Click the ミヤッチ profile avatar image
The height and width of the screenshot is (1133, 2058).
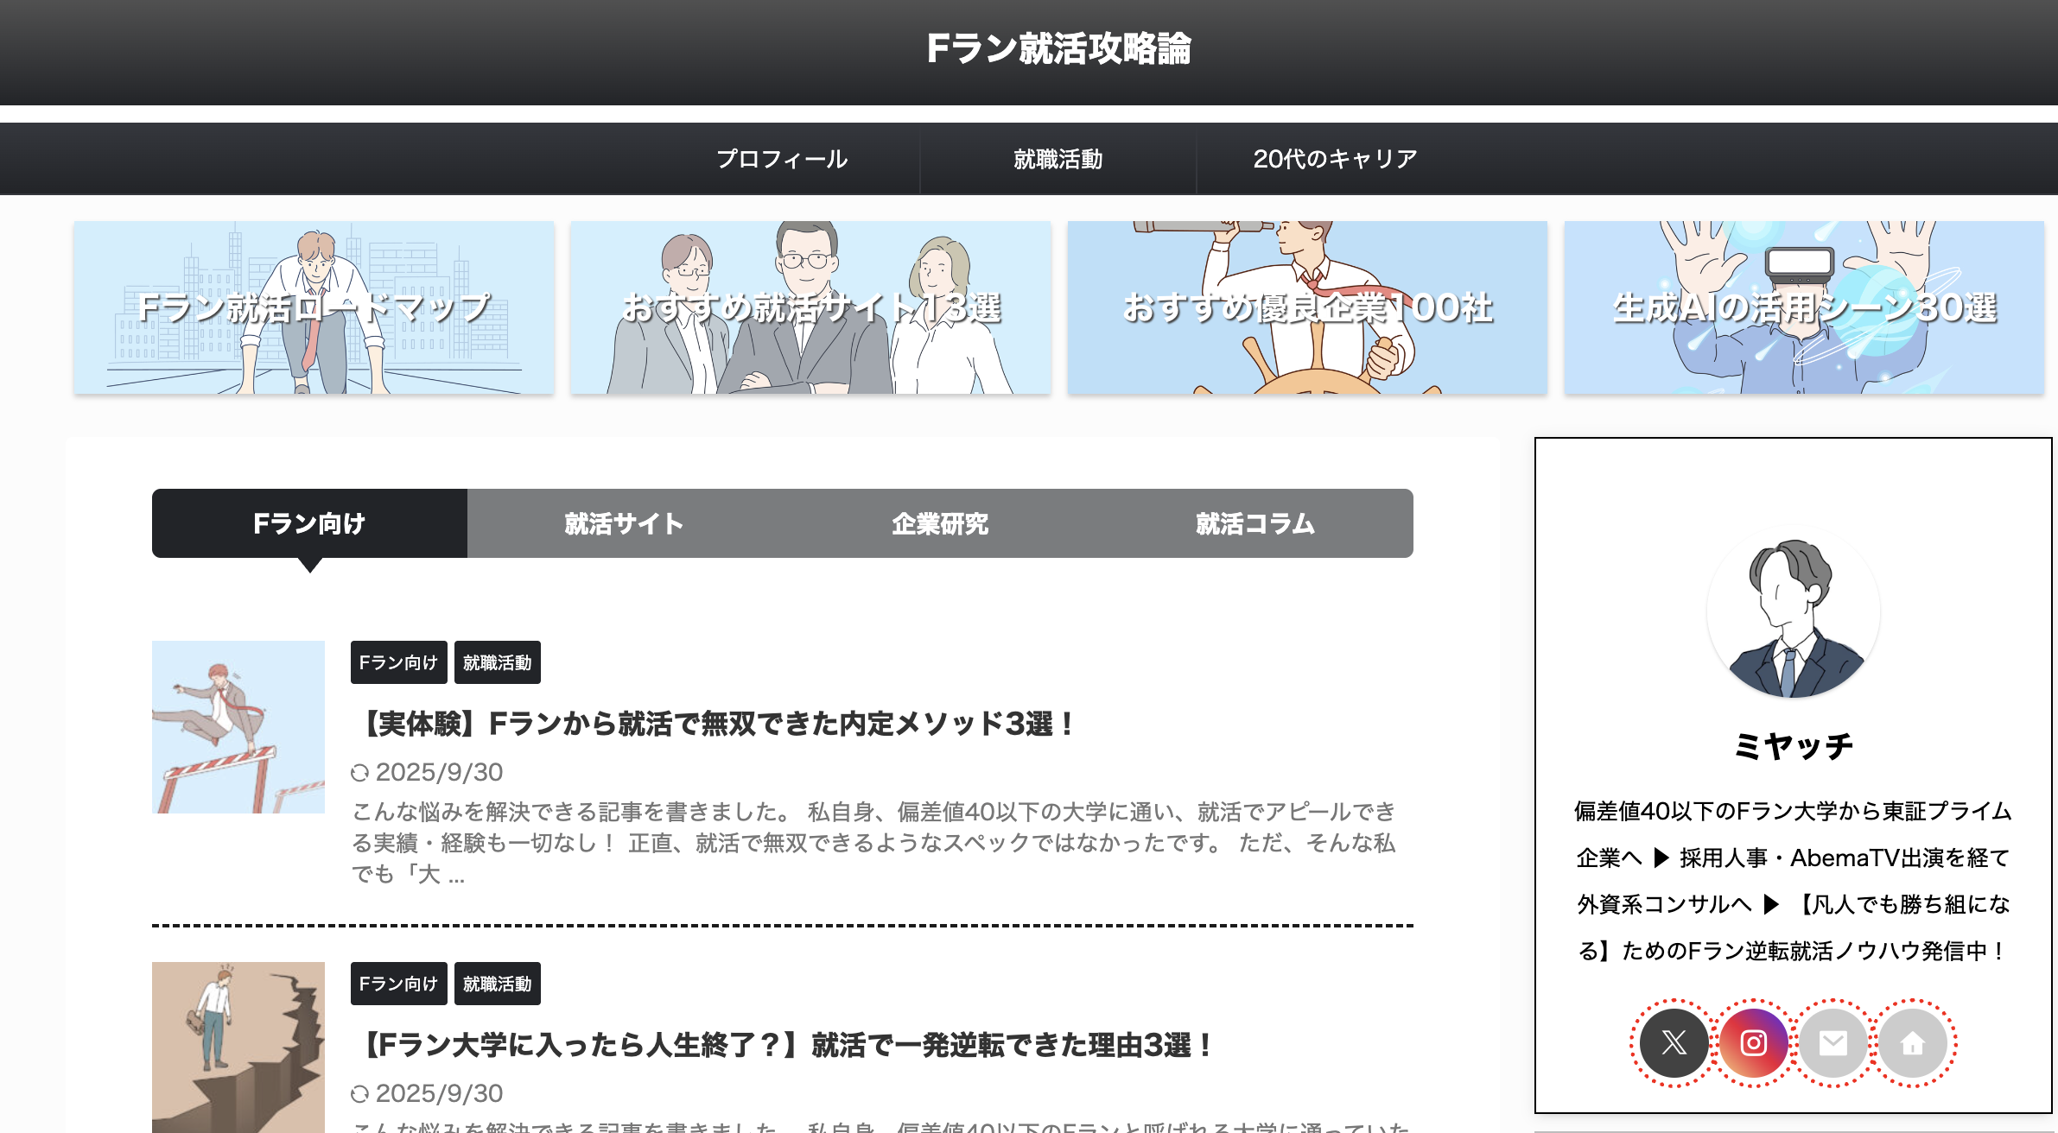[x=1793, y=612]
